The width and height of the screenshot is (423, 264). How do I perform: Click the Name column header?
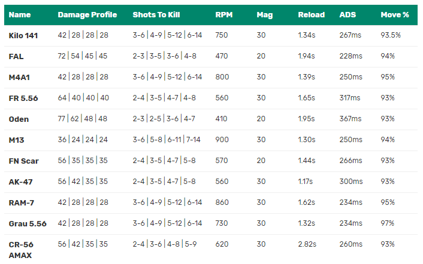pos(20,15)
